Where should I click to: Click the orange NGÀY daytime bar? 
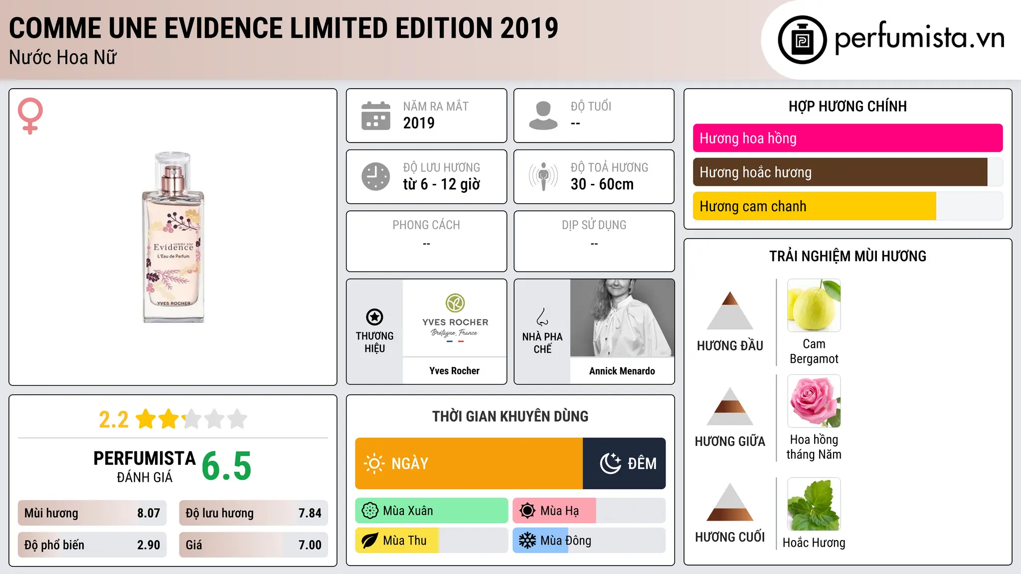pyautogui.click(x=469, y=463)
